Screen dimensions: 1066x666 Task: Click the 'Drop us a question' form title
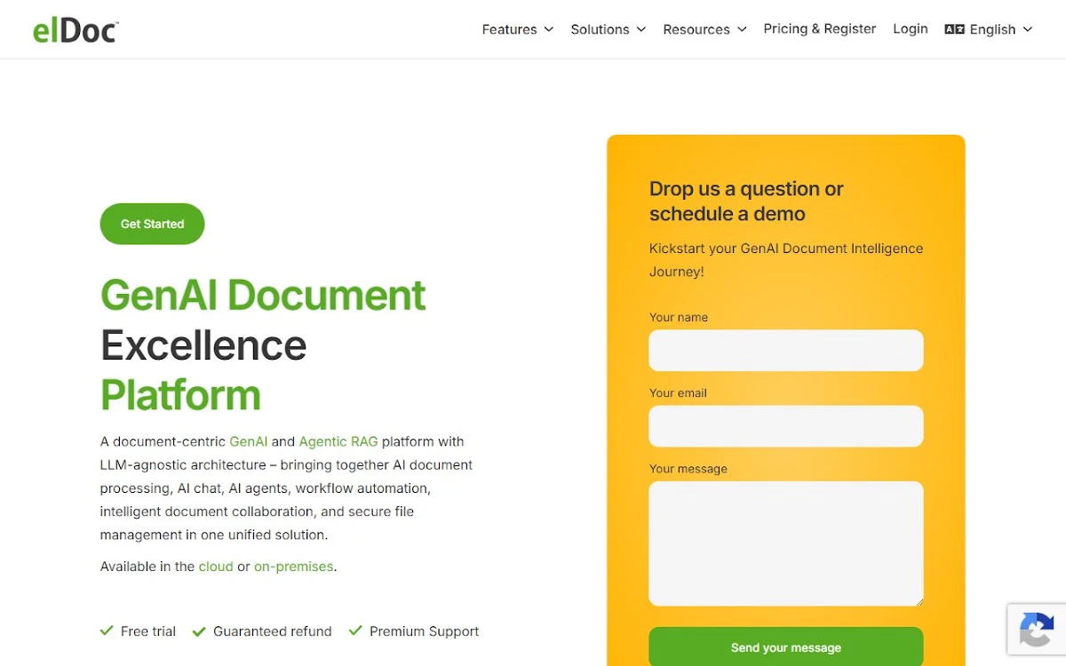click(746, 201)
